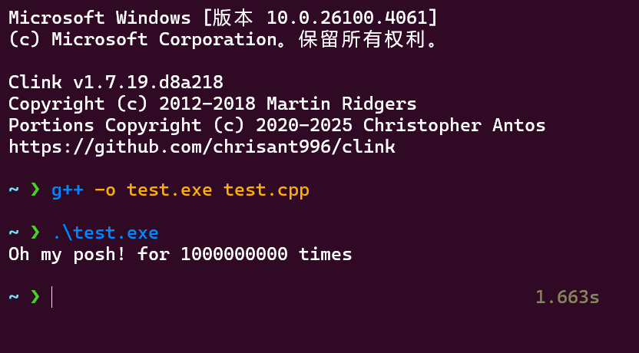The width and height of the screenshot is (639, 353).
Task: Click the Christopher Antos copyright line
Action: pos(276,125)
